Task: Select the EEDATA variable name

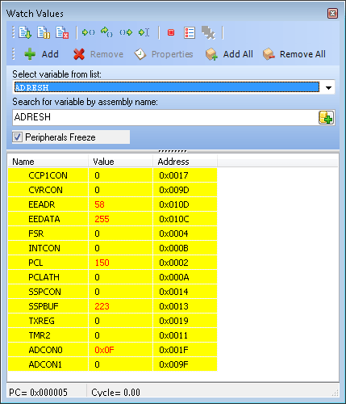Action: (44, 219)
